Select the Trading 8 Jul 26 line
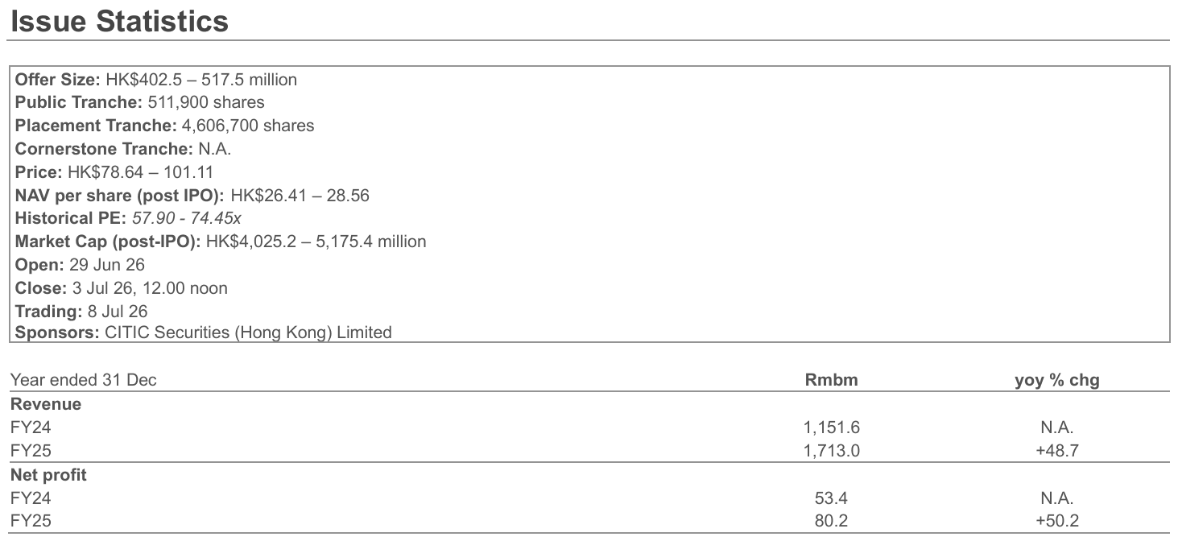 click(81, 310)
